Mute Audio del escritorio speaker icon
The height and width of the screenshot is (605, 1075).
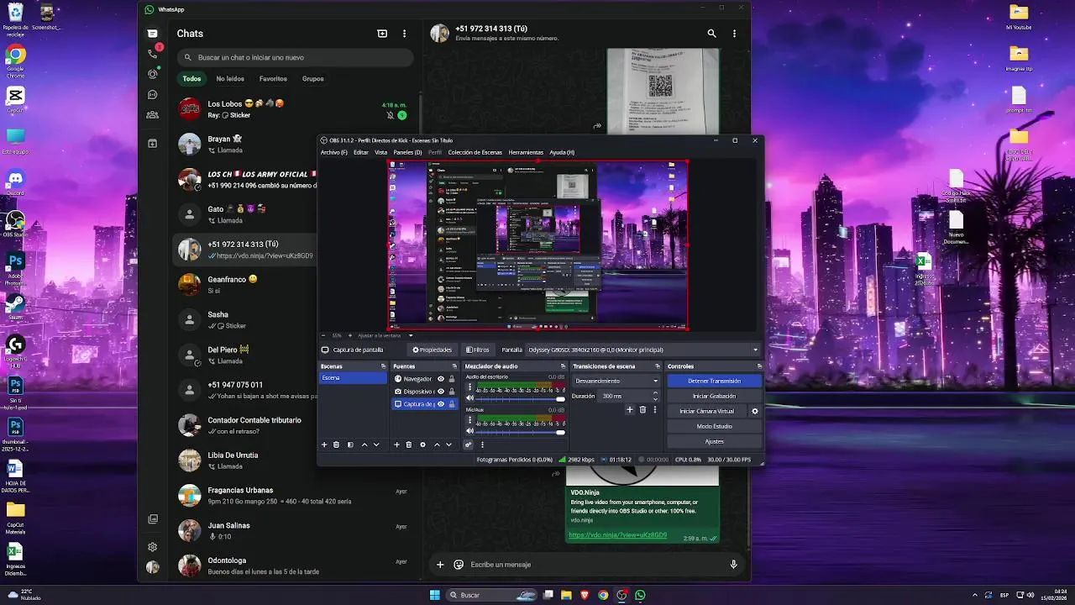point(470,398)
